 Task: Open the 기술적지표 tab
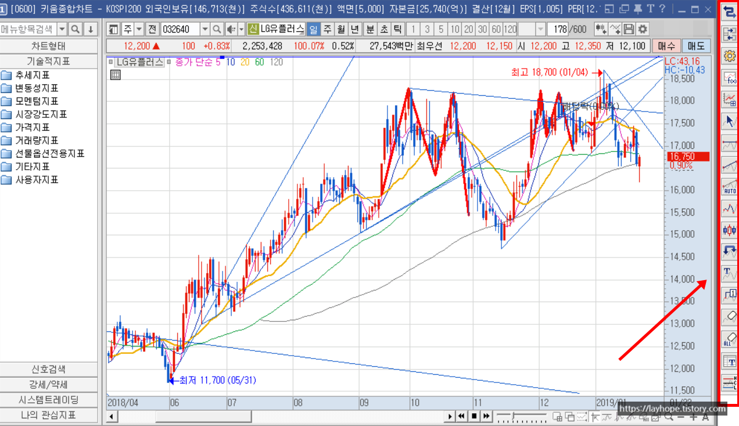coord(49,61)
